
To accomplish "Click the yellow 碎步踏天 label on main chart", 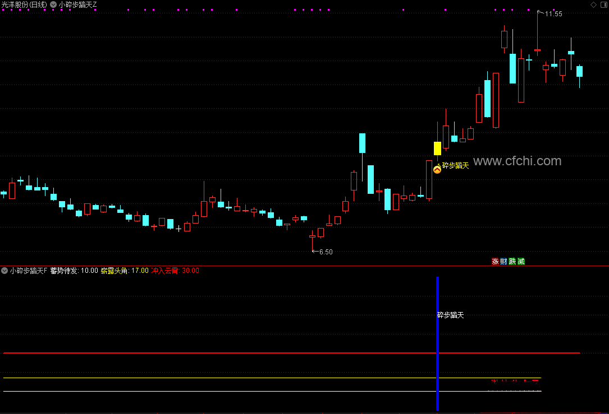I will [456, 165].
